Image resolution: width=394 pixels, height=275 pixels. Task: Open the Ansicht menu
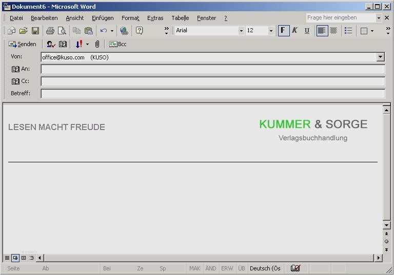pos(74,18)
